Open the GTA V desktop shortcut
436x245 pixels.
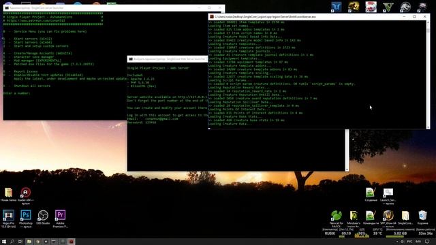(x=388, y=7)
